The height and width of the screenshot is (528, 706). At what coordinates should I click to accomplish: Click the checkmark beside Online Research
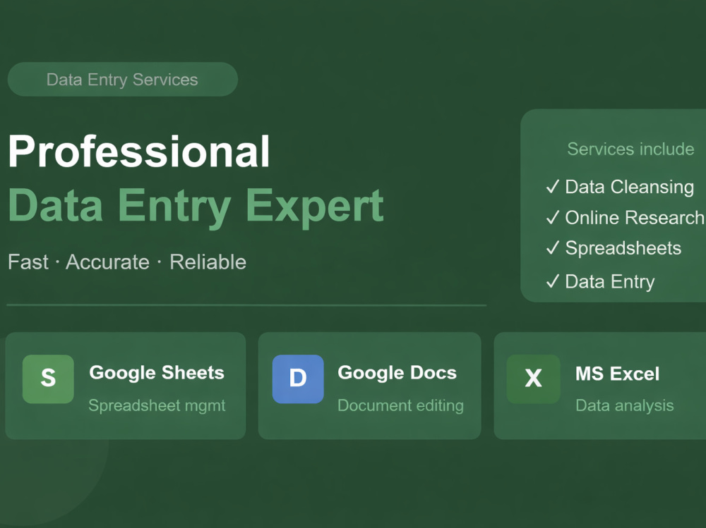pyautogui.click(x=553, y=217)
